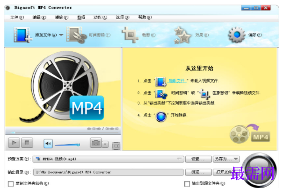
Task: Click the 设置... button
Action: [x=198, y=159]
